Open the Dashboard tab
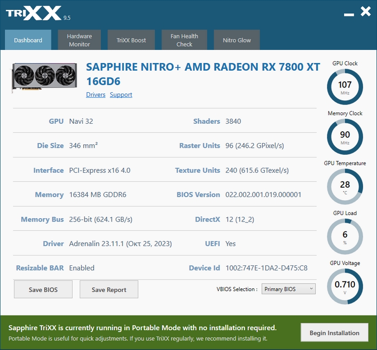Viewport: 377px width, 350px height. click(28, 40)
